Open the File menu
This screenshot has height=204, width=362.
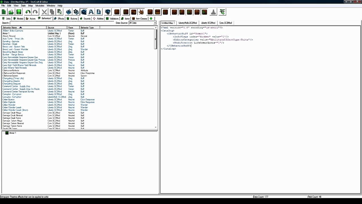(3, 6)
